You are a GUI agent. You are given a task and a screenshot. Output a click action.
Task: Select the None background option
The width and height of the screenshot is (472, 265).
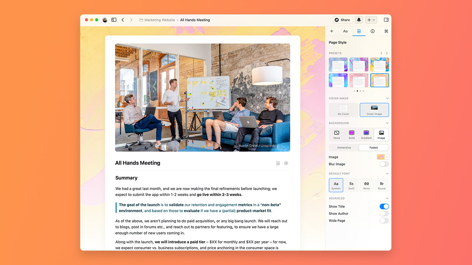click(x=337, y=134)
